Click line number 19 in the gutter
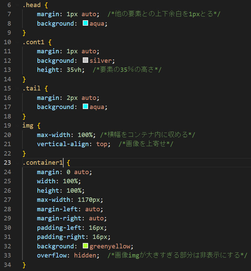This screenshot has height=271, width=251. click(7, 126)
